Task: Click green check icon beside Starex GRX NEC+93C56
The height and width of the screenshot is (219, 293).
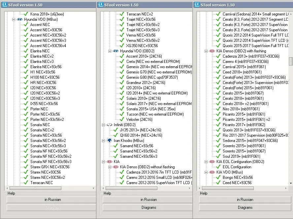Action: coord(26,167)
